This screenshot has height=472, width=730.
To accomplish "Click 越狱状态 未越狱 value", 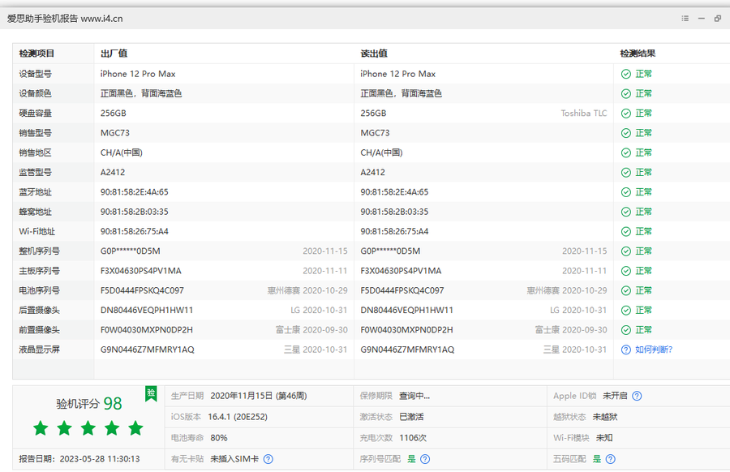I will (605, 417).
